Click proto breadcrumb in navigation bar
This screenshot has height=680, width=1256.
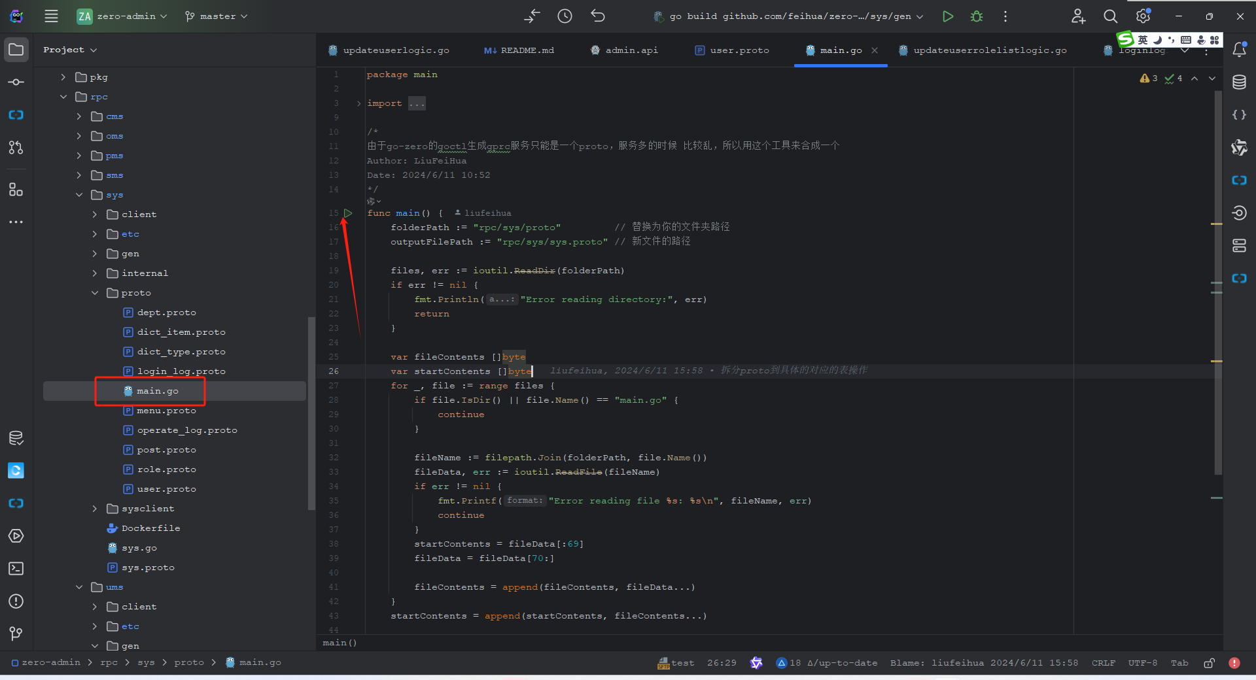(x=189, y=663)
